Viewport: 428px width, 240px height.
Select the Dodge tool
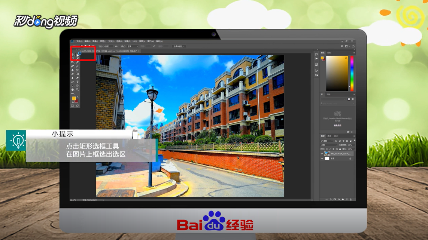click(x=77, y=78)
